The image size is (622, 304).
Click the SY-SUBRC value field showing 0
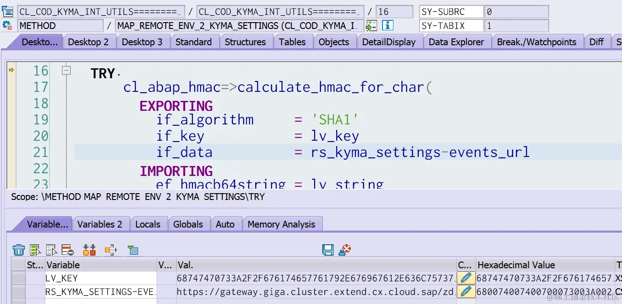(517, 12)
